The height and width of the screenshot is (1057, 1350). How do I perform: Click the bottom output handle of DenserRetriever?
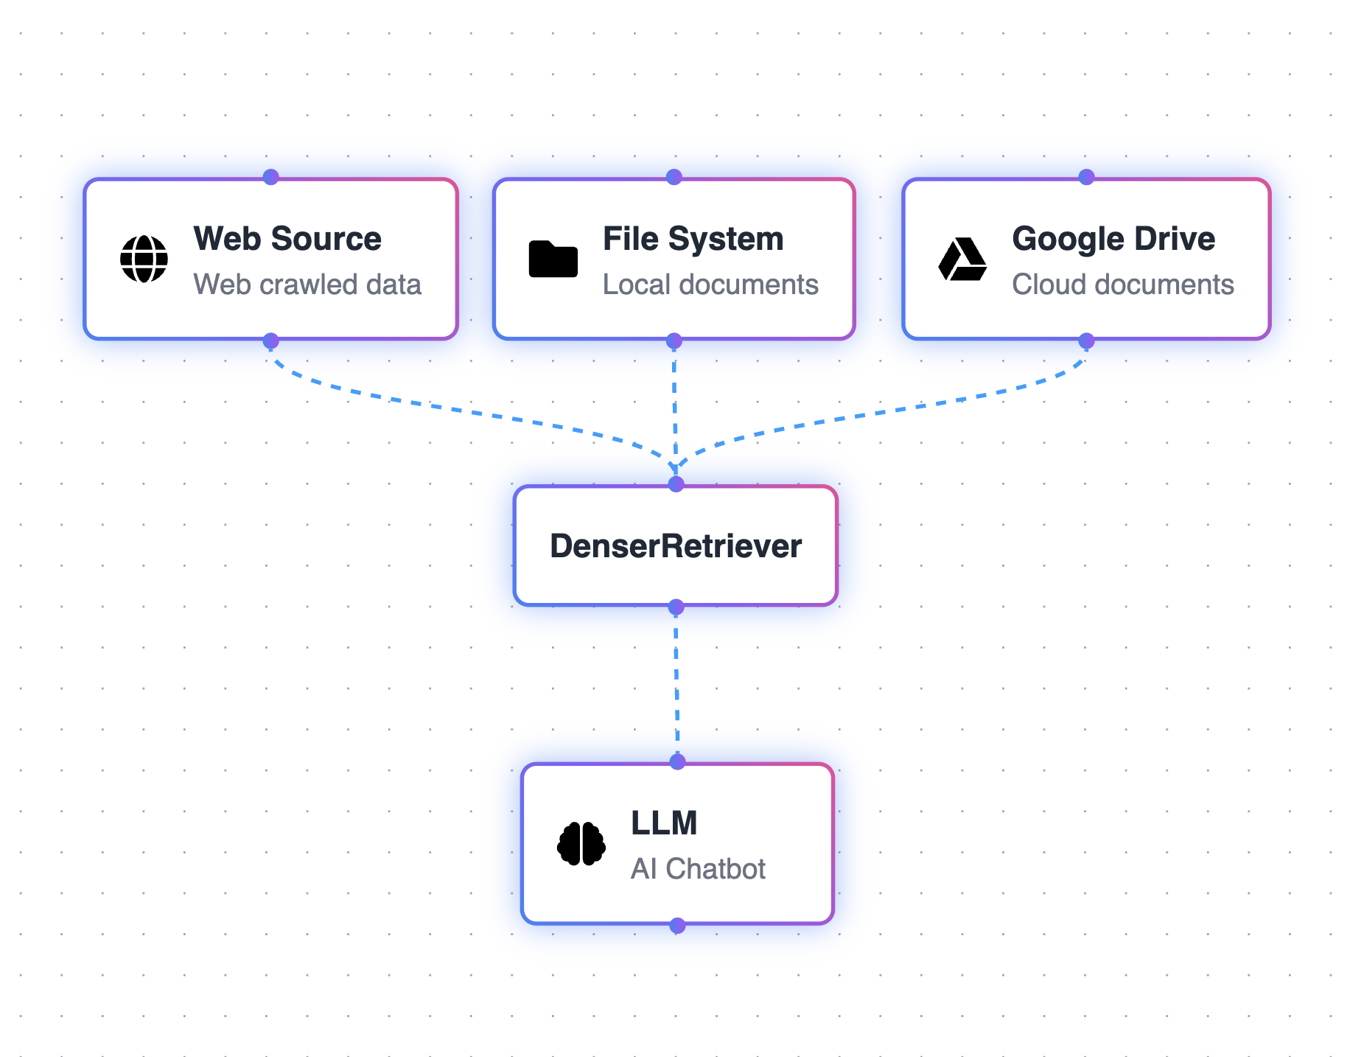tap(676, 607)
